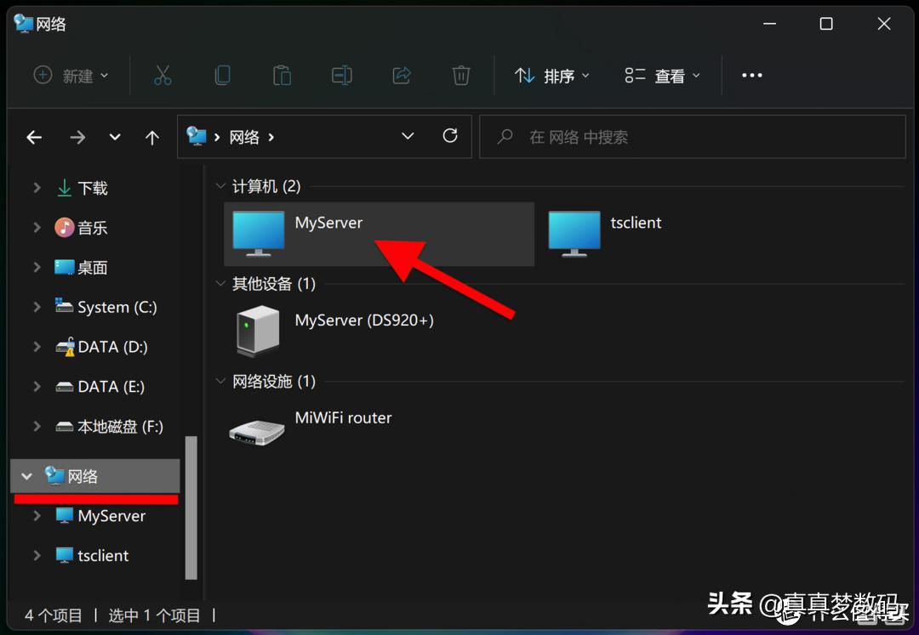Open the 新建 (New) dropdown

[x=71, y=75]
